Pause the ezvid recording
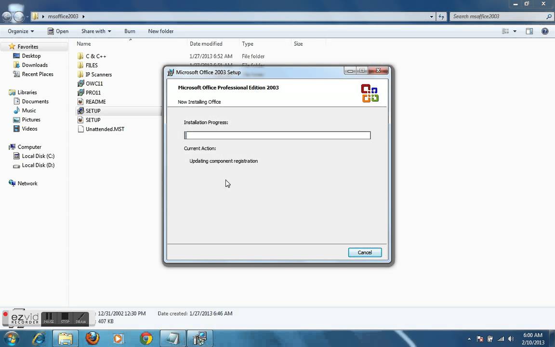The width and height of the screenshot is (555, 347). 49,318
